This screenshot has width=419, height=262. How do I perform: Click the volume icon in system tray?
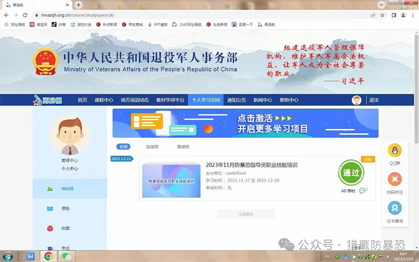pyautogui.click(x=388, y=256)
